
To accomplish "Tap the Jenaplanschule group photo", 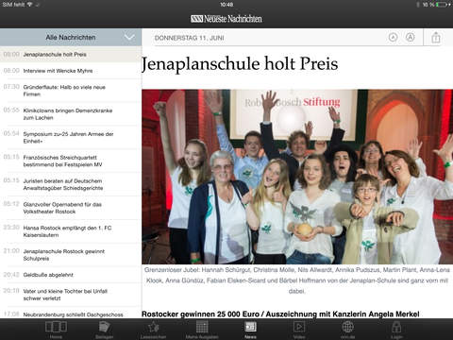I will click(x=297, y=177).
